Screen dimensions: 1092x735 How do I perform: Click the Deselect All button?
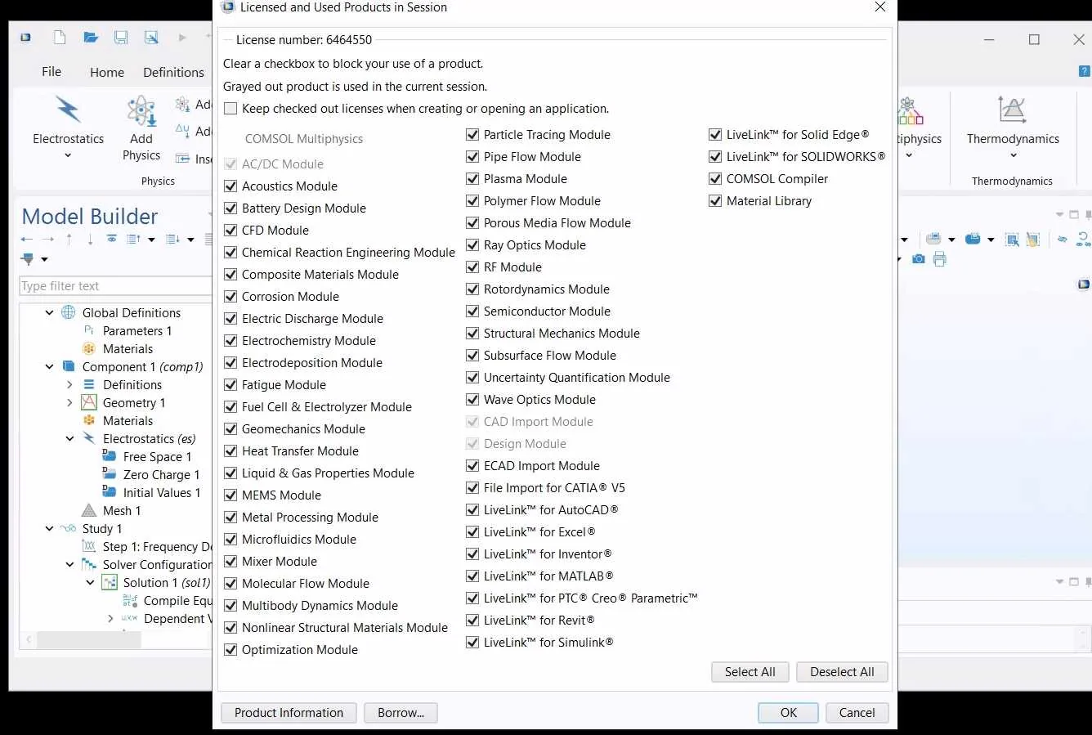(x=842, y=672)
